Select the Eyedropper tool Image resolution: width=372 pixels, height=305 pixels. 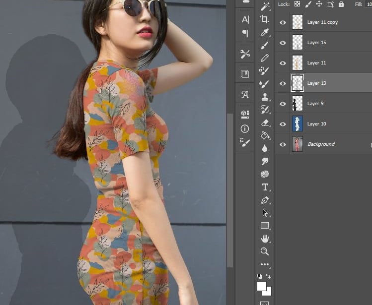click(265, 32)
